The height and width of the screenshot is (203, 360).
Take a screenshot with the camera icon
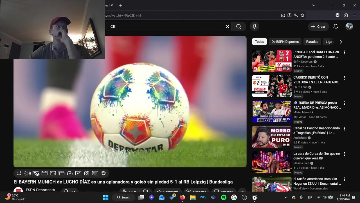(87, 173)
